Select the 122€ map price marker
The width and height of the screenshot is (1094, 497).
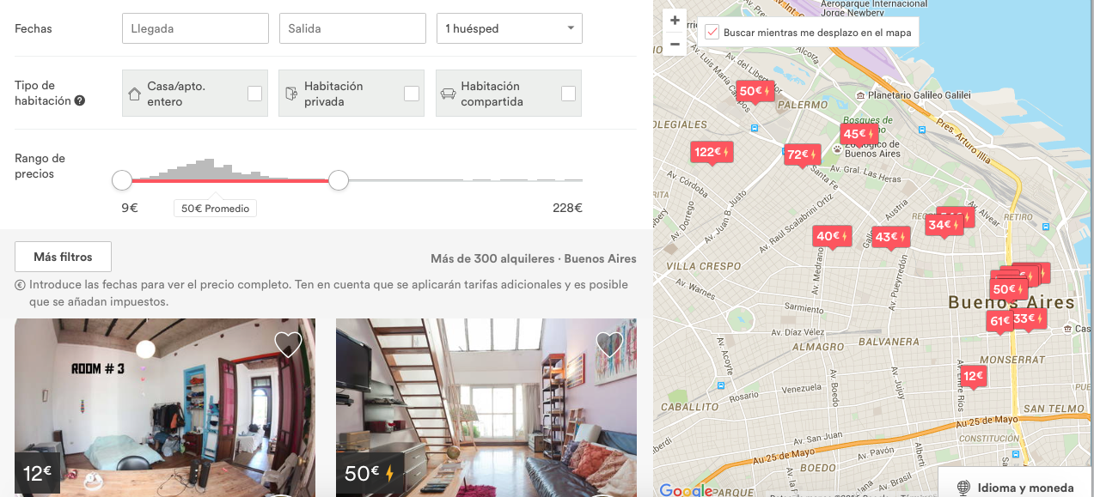pos(712,153)
